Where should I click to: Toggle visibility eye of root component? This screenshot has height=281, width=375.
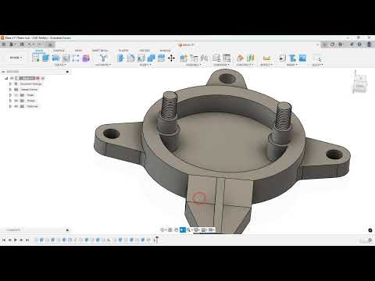coord(12,78)
